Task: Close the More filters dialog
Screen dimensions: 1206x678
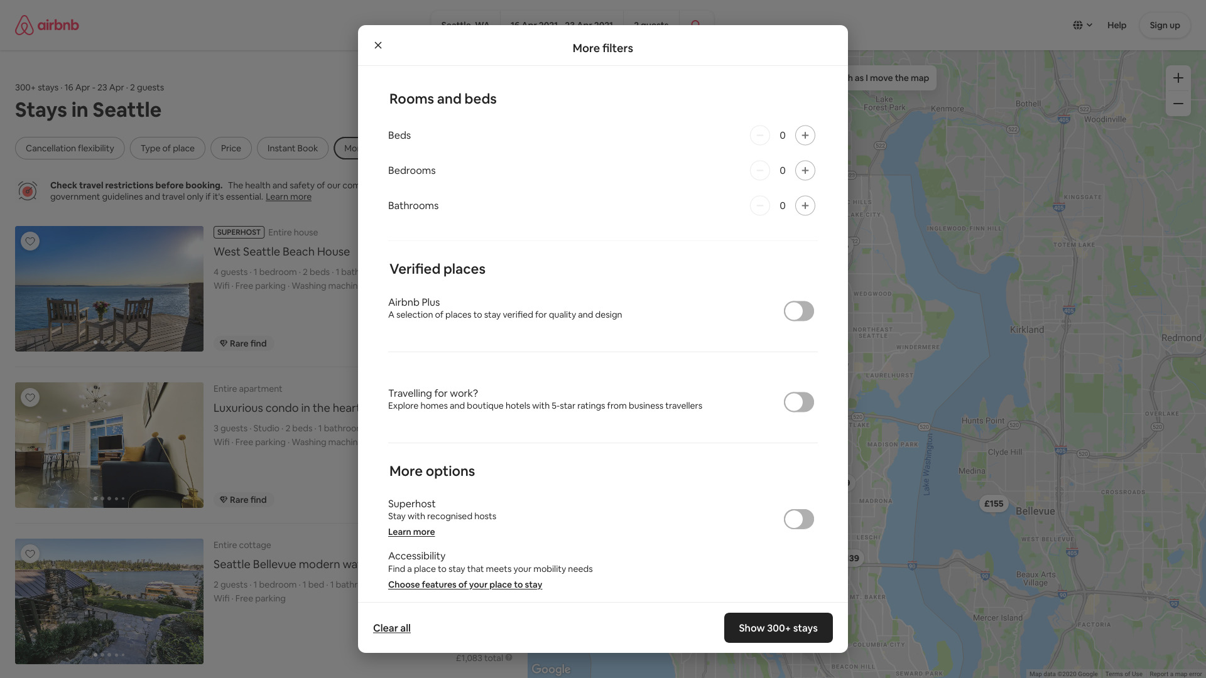Action: pyautogui.click(x=378, y=45)
